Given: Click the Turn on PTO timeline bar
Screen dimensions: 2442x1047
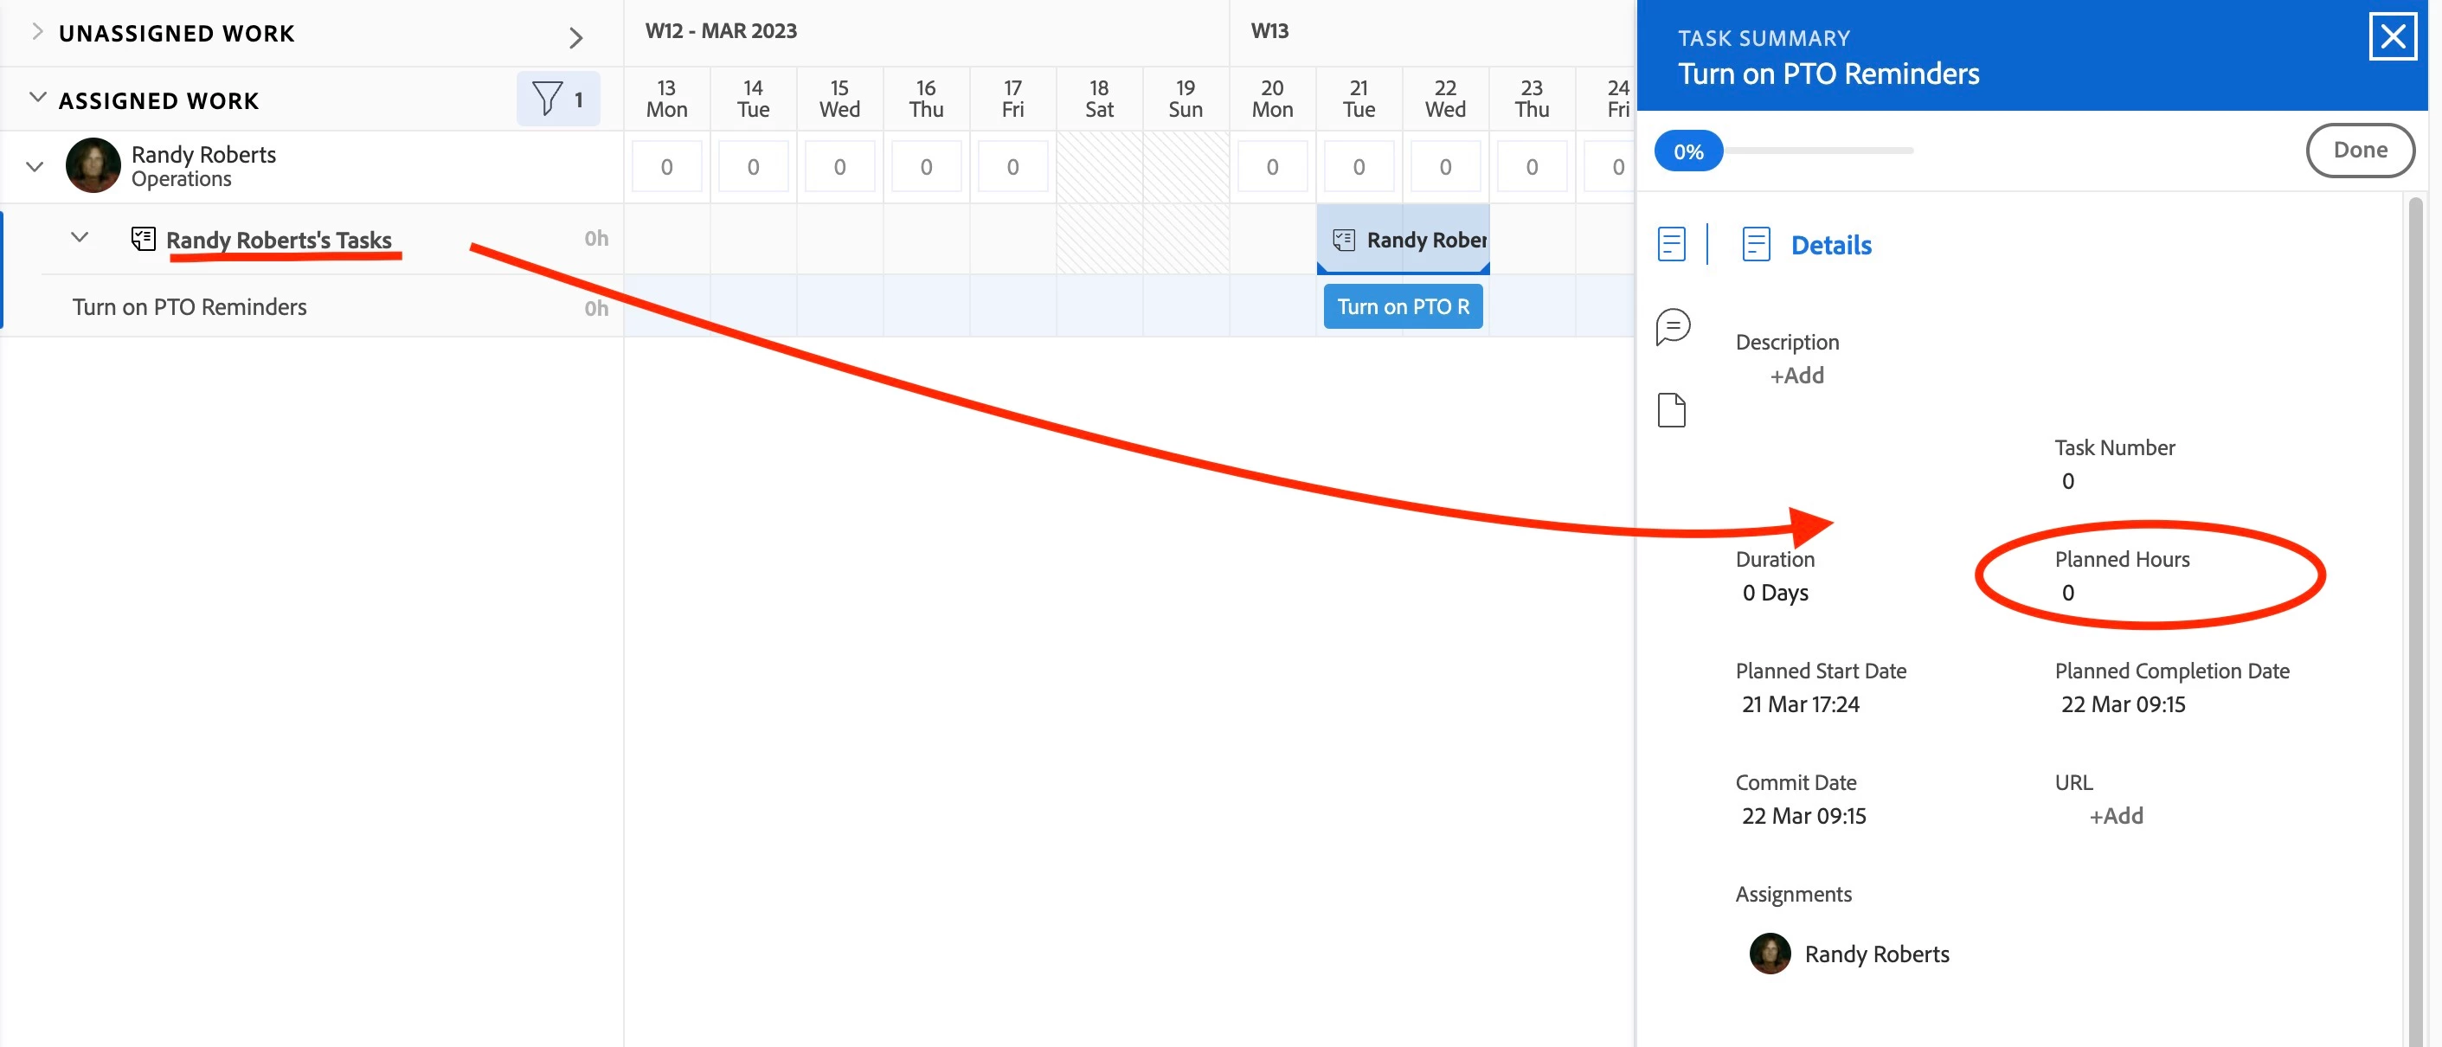Looking at the screenshot, I should 1402,307.
